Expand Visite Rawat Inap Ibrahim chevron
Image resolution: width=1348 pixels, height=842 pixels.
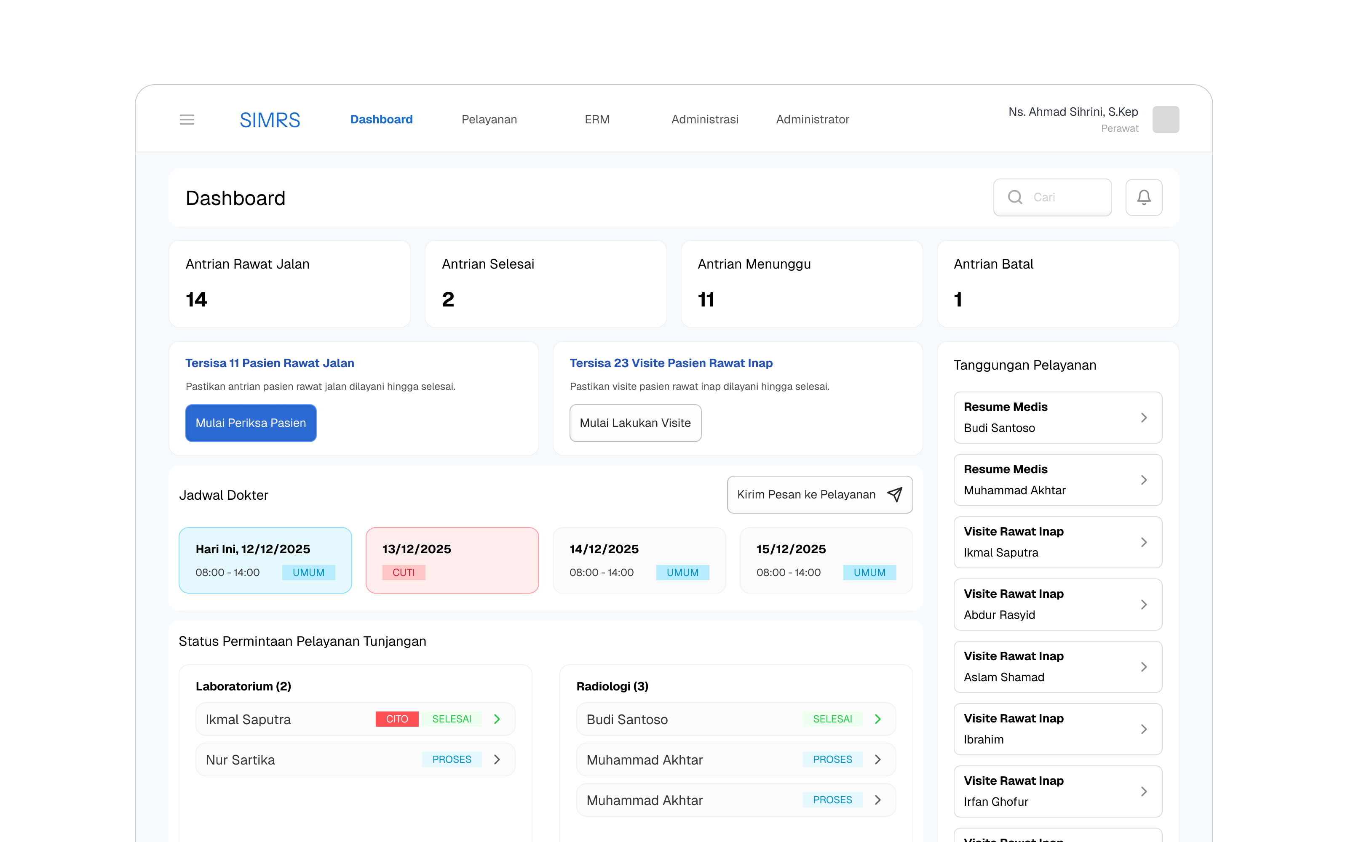(x=1144, y=729)
